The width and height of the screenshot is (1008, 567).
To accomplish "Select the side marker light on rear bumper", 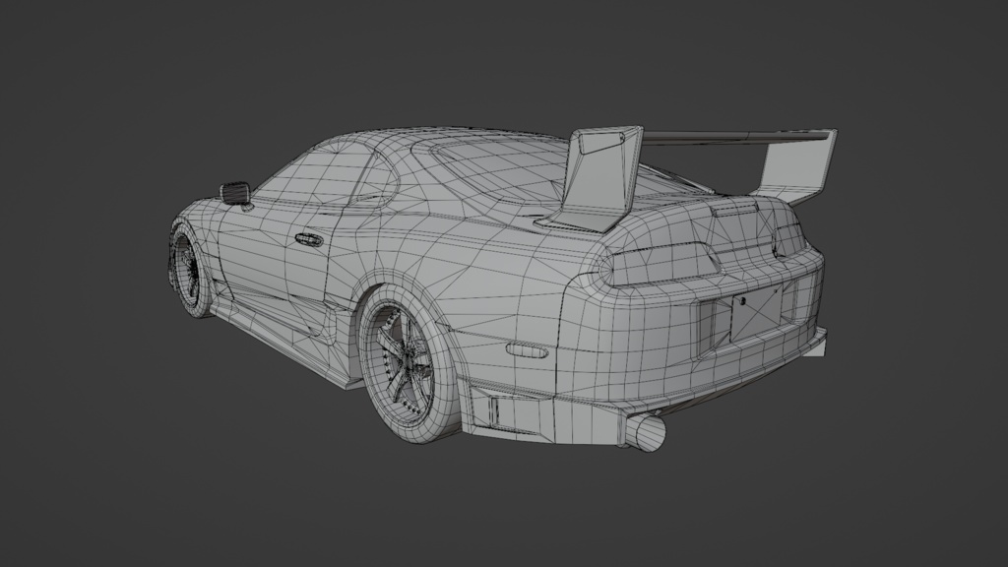I will point(527,350).
